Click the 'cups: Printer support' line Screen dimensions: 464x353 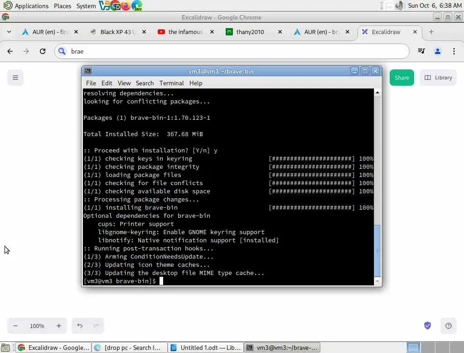(x=136, y=224)
